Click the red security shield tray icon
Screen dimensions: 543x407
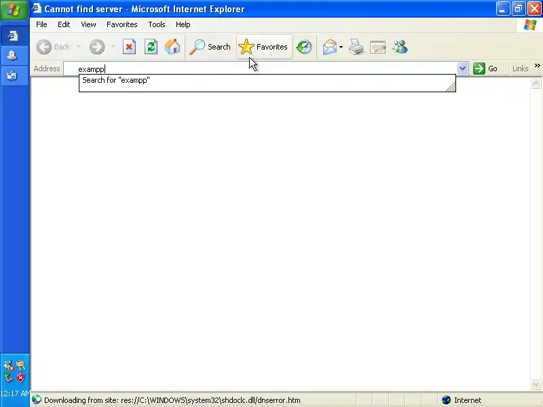tap(21, 378)
